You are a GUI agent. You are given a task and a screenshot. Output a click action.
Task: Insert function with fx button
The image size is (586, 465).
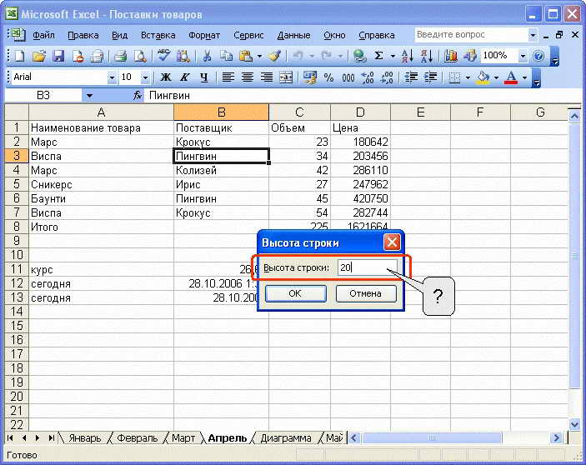138,96
